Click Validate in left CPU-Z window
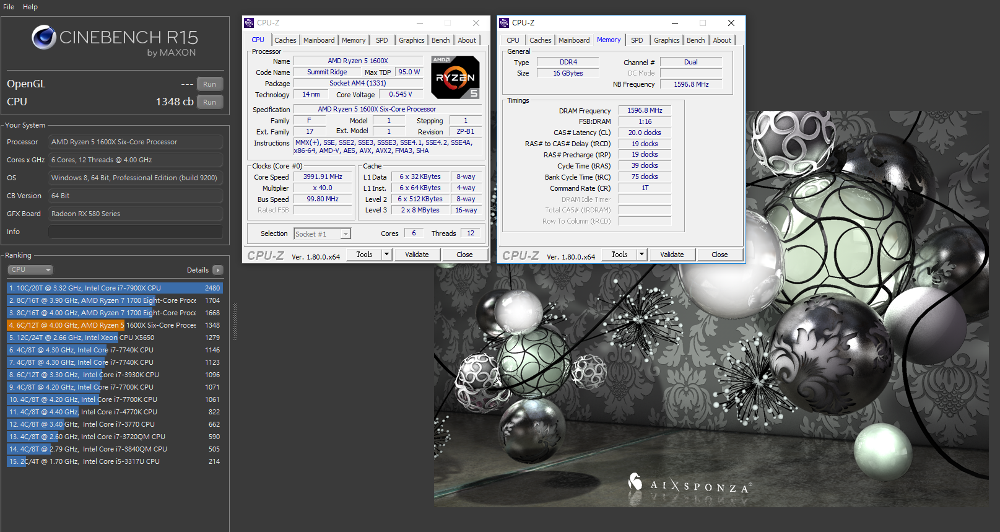1000x532 pixels. 417,255
